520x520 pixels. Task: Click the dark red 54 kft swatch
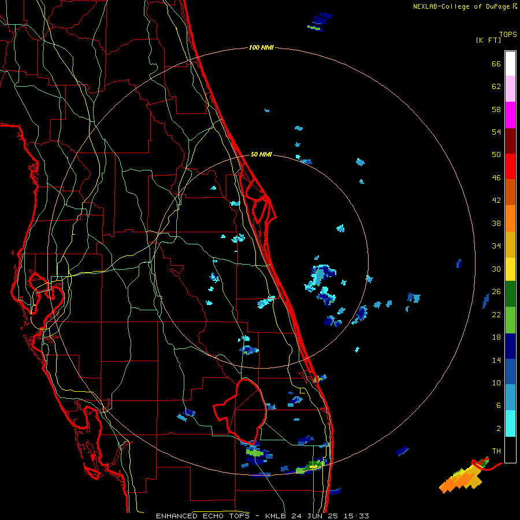click(x=510, y=141)
